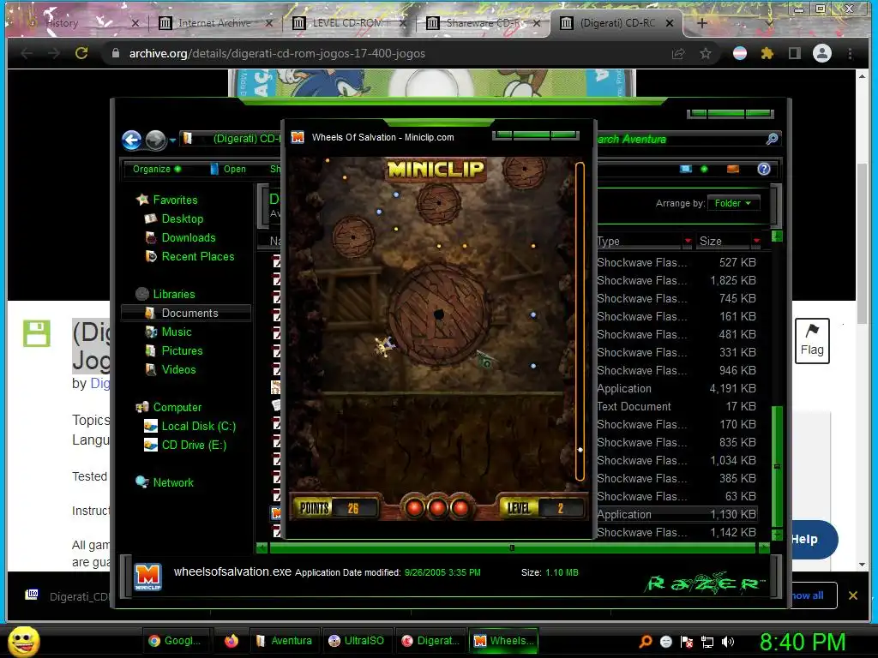Click the Miniclip icon in game title bar

tap(298, 137)
